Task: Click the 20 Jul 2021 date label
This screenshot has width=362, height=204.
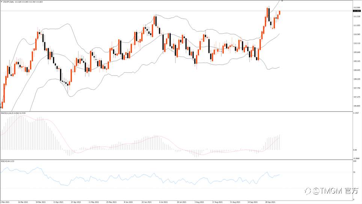Action: coord(182,202)
